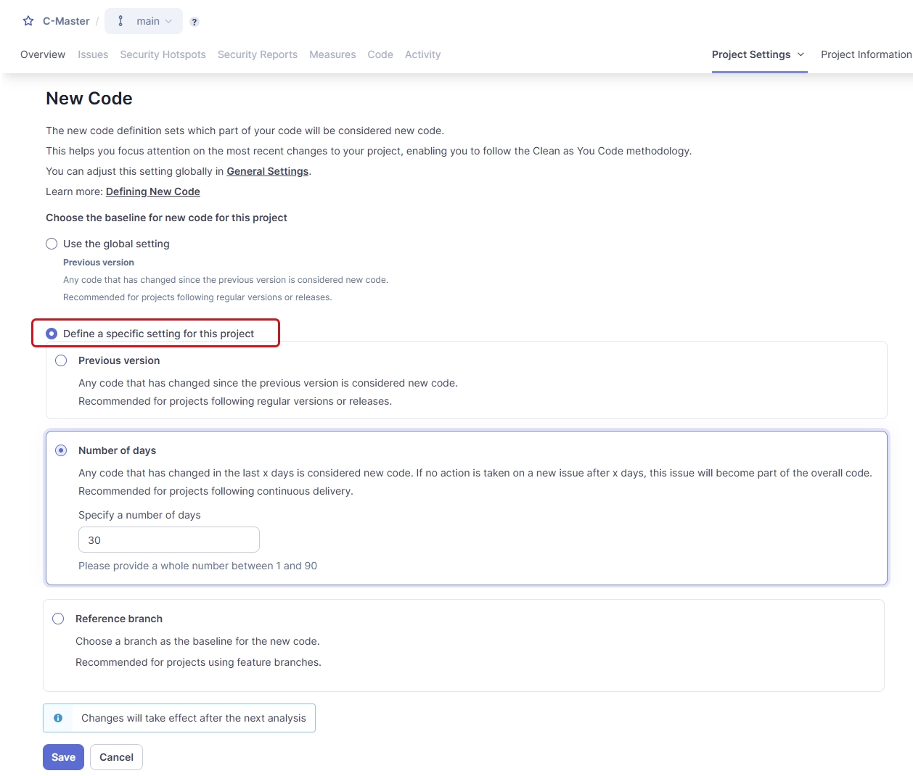
Task: Open Project Information
Action: click(867, 54)
